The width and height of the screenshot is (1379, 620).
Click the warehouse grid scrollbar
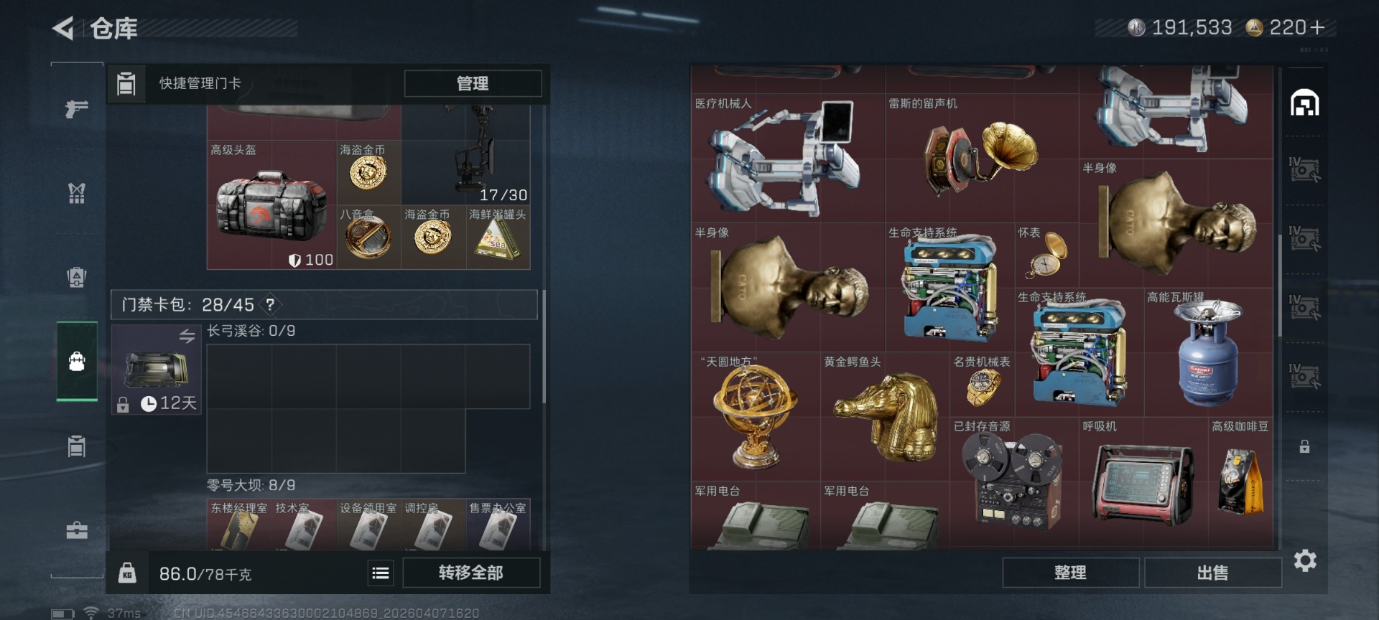tap(1280, 284)
